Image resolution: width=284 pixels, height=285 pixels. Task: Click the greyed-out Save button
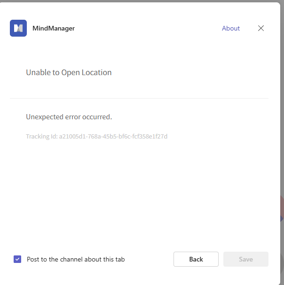pyautogui.click(x=246, y=259)
